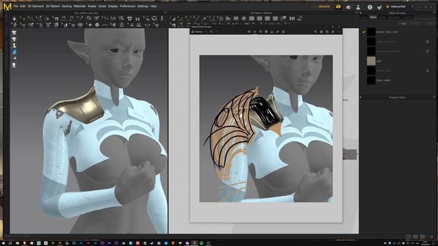The image size is (438, 246).
Task: Open the File menu
Action: 16,6
